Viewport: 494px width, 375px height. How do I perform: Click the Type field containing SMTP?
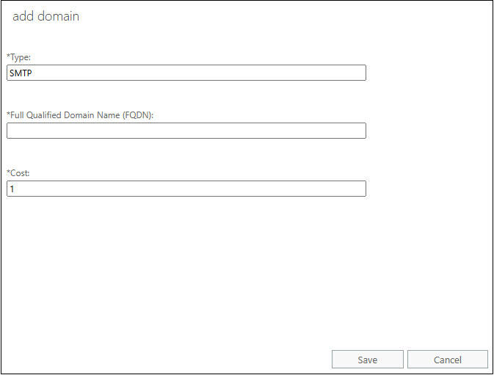pyautogui.click(x=186, y=73)
